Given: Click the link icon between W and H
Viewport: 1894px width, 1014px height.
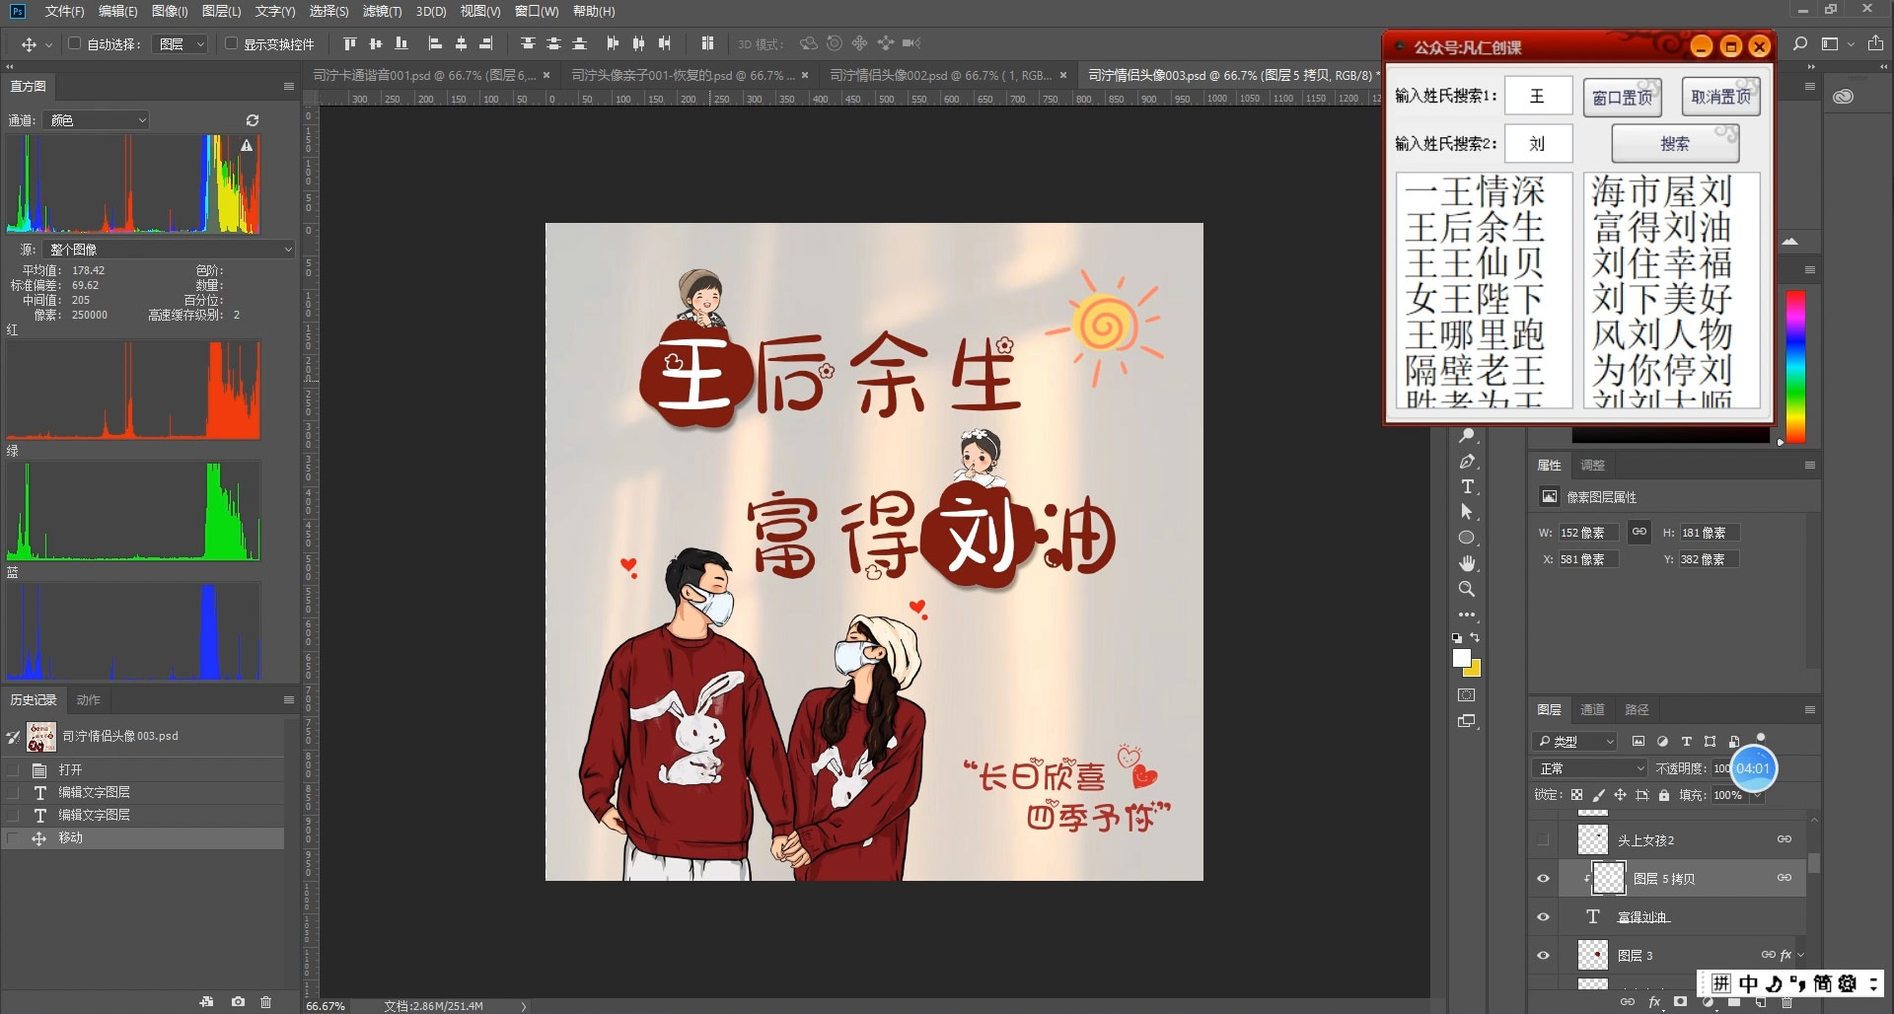Looking at the screenshot, I should point(1639,532).
